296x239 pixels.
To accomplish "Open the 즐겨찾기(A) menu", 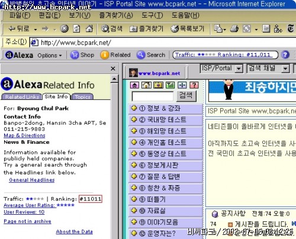I will point(116,15).
